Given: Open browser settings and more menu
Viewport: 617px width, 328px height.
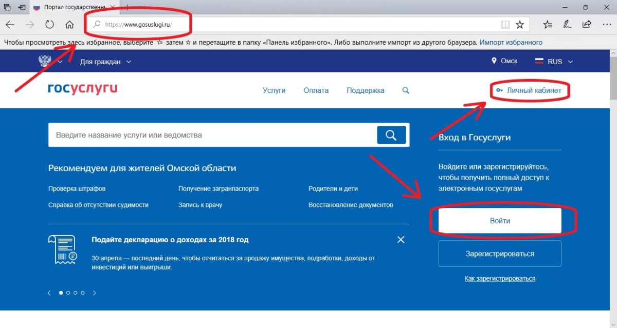Looking at the screenshot, I should click(x=606, y=24).
